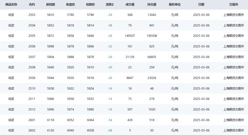Click the 收盘价 column header

(70, 5)
